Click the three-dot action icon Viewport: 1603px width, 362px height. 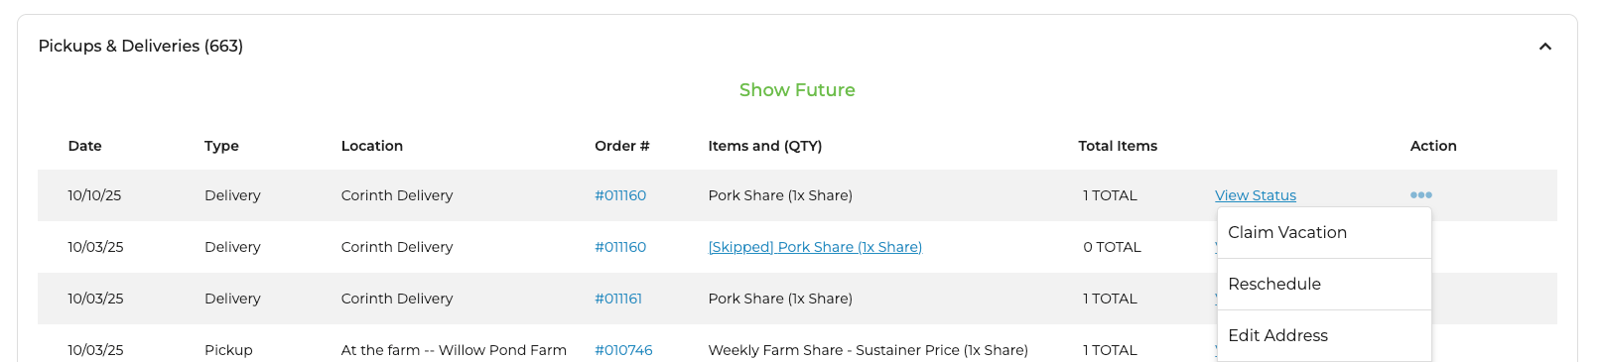click(1420, 195)
